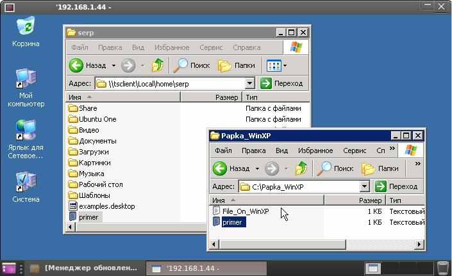This screenshot has width=452, height=276.
Task: Open the Избранное menu in Papka_WinXP window
Action: pos(315,150)
